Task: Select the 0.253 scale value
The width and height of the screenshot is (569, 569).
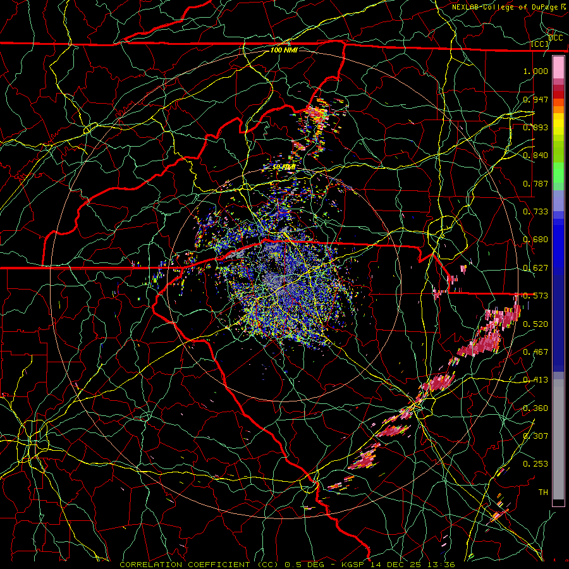Action: coord(535,464)
